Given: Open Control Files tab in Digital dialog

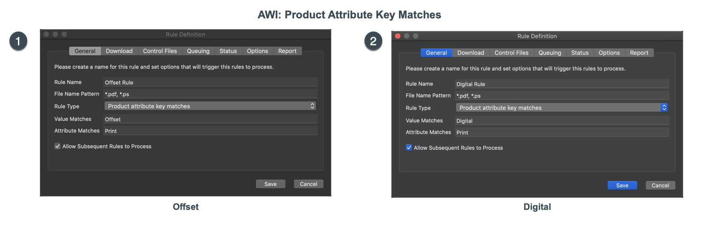Looking at the screenshot, I should pos(511,53).
